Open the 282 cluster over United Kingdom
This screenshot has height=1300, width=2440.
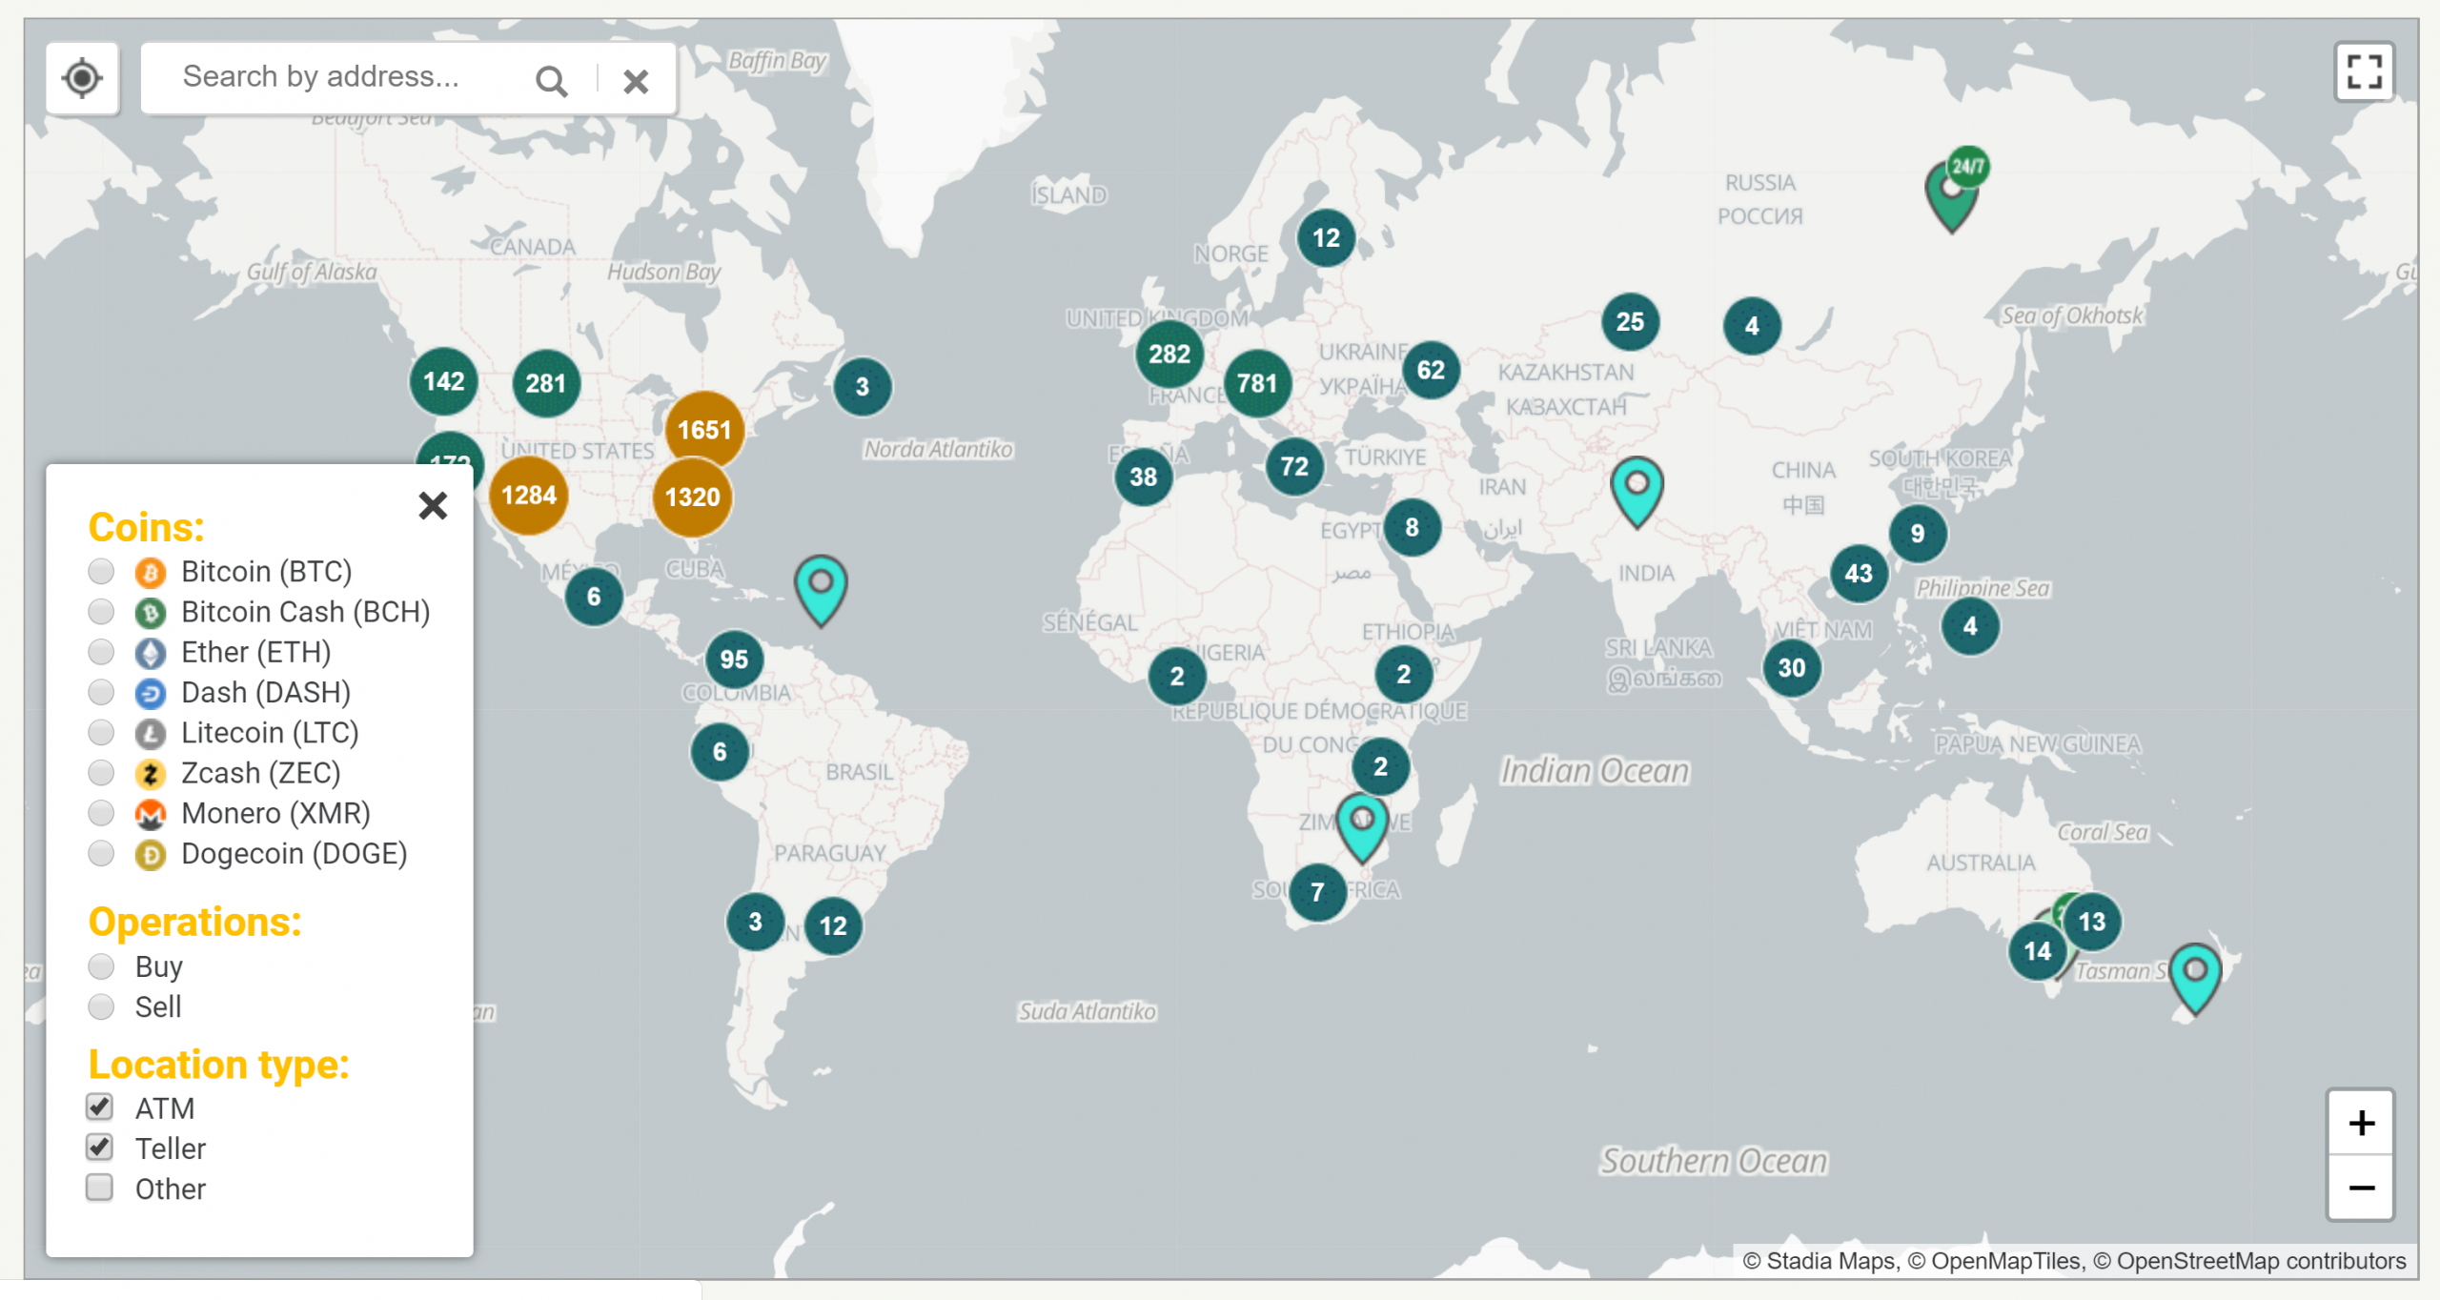[1169, 354]
